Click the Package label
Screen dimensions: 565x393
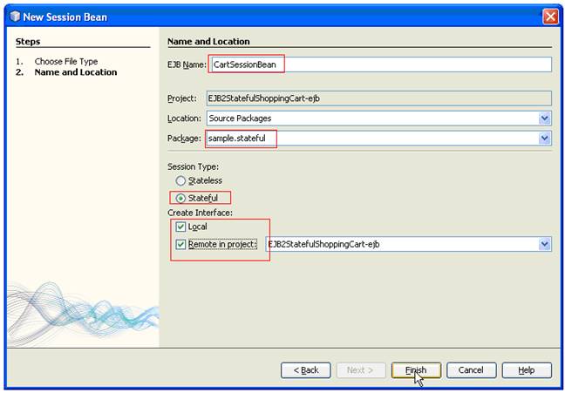tap(184, 139)
